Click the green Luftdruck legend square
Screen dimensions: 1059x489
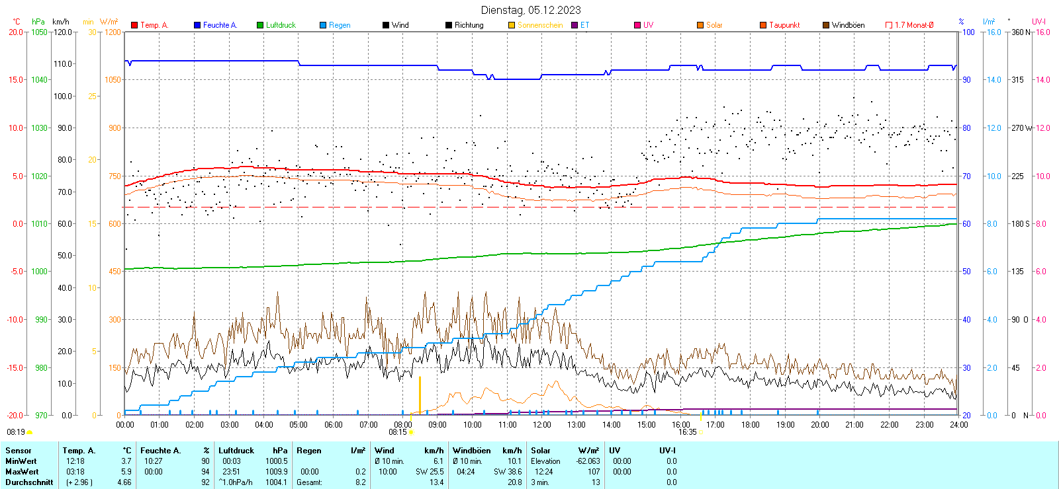[x=260, y=25]
